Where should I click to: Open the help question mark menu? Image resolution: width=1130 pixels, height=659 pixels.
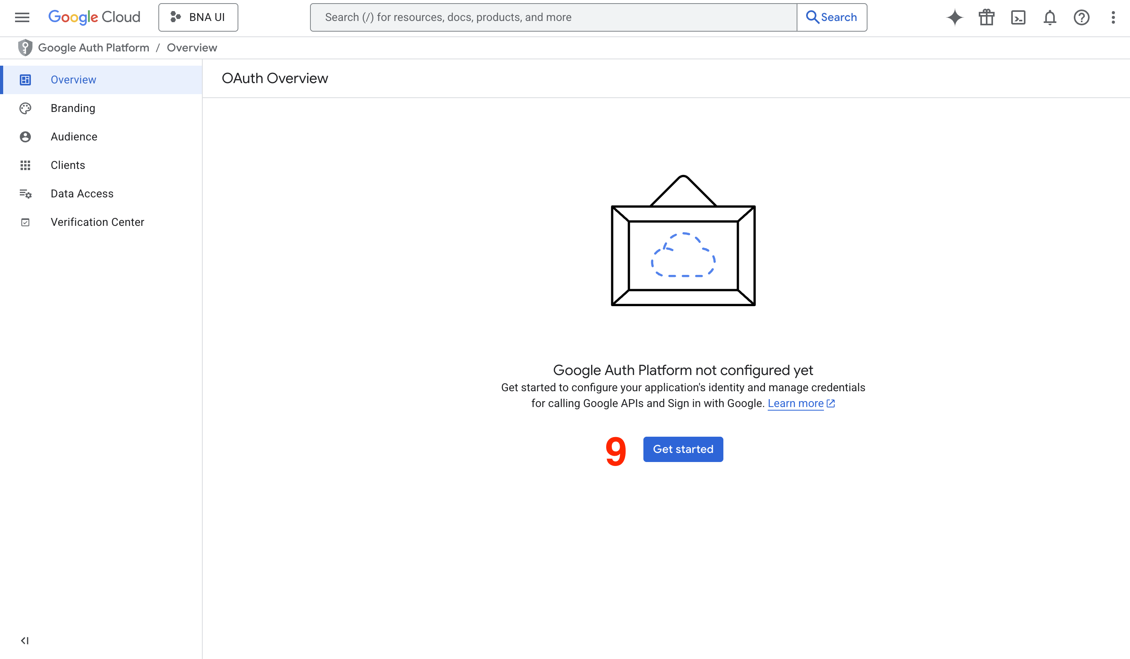[x=1082, y=17]
